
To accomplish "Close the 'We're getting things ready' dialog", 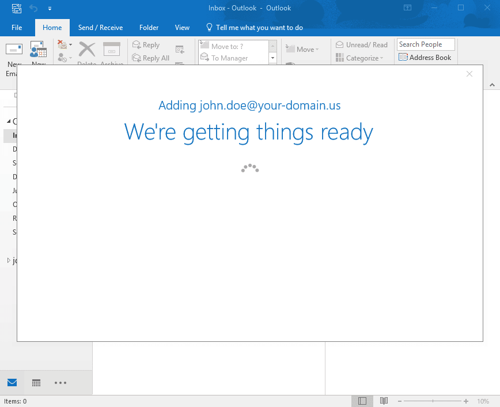I will click(469, 74).
